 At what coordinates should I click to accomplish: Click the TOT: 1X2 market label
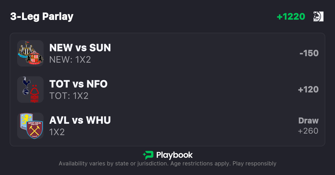click(x=69, y=96)
